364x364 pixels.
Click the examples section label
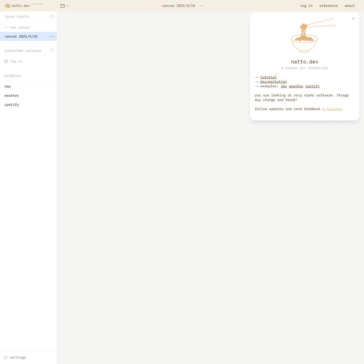tap(12, 76)
